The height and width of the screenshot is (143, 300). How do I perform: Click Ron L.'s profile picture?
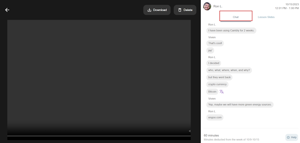(x=207, y=6)
